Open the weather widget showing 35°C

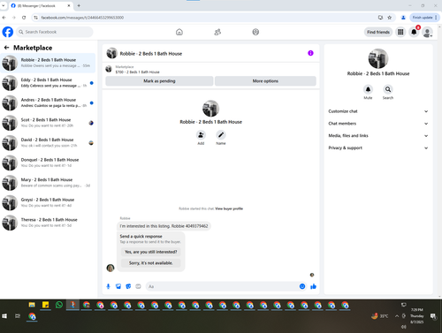pyautogui.click(x=379, y=316)
